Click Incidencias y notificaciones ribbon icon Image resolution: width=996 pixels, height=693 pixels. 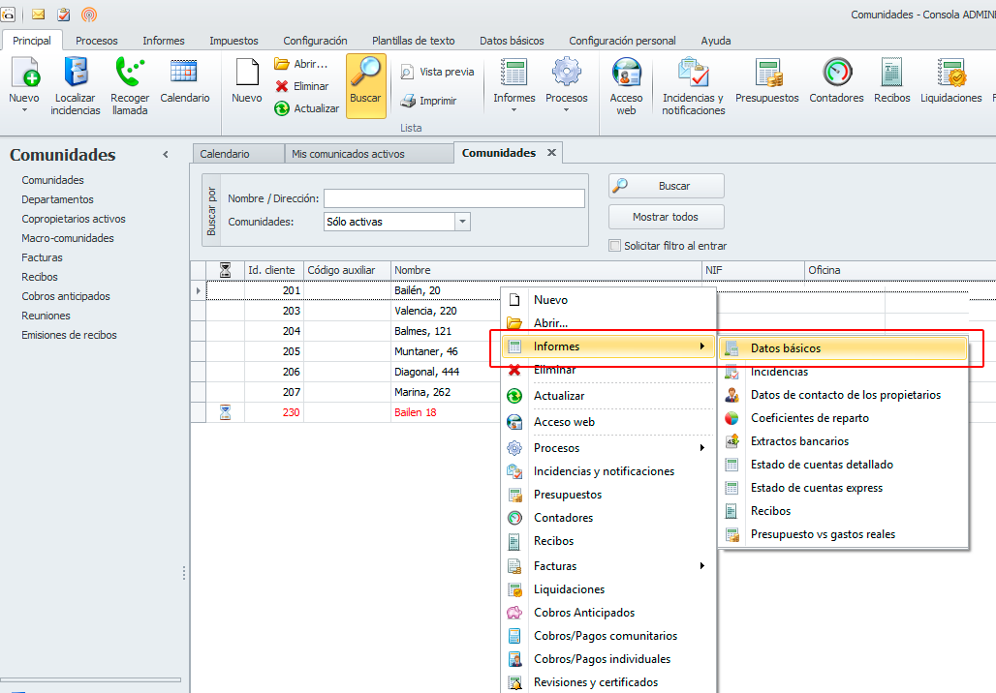(693, 85)
